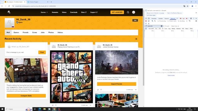Viewport: 198px width, 111px height.
Task: Click the Import Friends button
Action: pyautogui.click(x=117, y=84)
